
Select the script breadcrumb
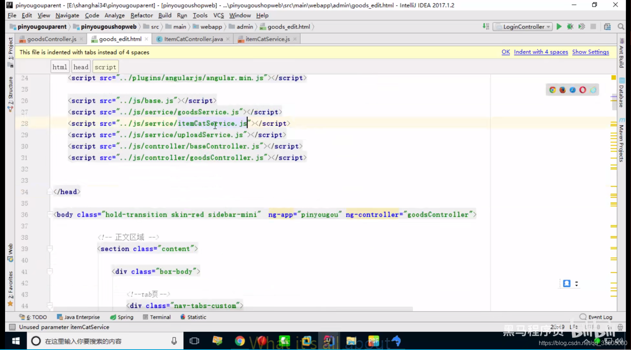click(106, 67)
